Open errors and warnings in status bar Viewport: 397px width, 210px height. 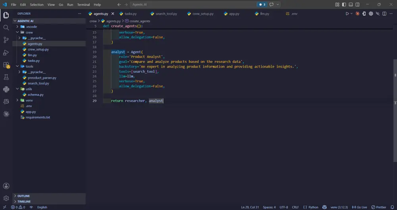point(18,207)
